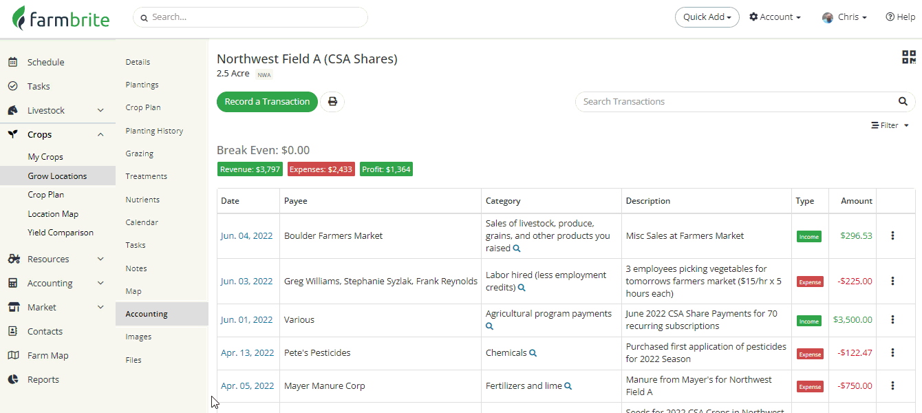Open the Jun. 01, 2022 transaction link
The height and width of the screenshot is (413, 922).
[246, 319]
